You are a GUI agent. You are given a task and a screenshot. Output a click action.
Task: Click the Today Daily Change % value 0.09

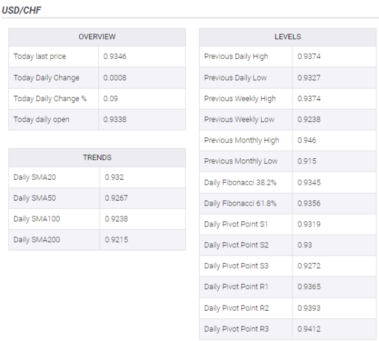[110, 99]
